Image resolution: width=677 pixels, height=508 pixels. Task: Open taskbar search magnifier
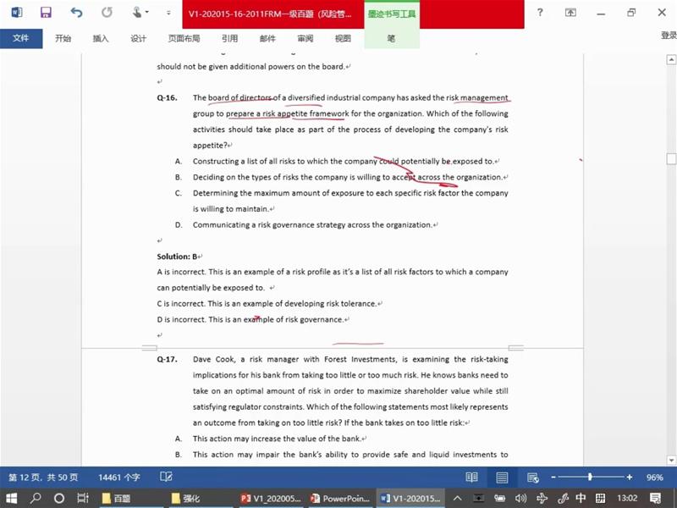tap(36, 498)
